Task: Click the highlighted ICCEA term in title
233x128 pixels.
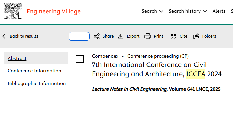Action: pos(196,74)
